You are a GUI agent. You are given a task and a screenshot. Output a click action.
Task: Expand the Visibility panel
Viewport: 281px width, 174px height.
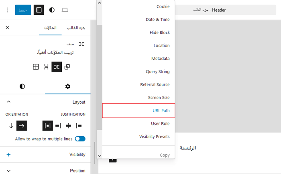pyautogui.click(x=8, y=154)
